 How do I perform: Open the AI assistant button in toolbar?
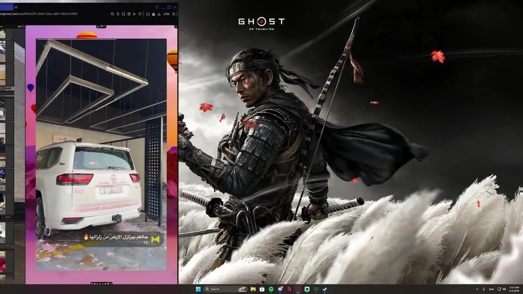click(166, 14)
